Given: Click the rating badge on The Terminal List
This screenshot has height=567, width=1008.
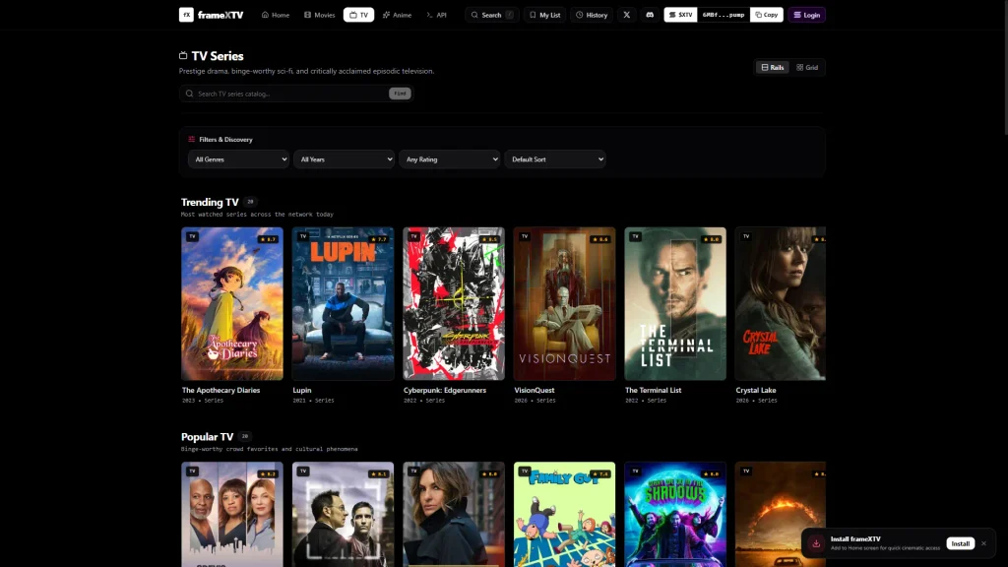Looking at the screenshot, I should [x=712, y=239].
